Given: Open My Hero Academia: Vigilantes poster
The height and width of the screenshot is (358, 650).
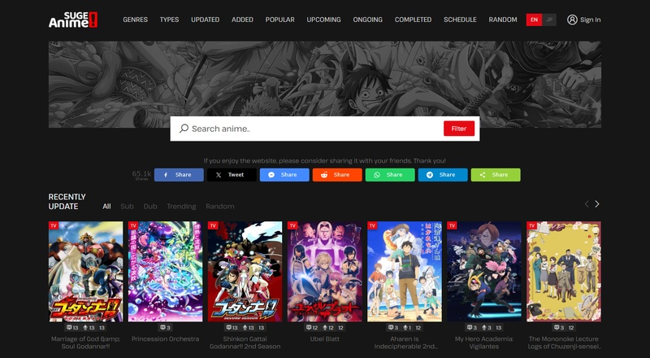Looking at the screenshot, I should click(x=484, y=271).
